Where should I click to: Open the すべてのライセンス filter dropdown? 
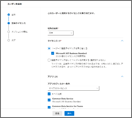pyautogui.click(x=73, y=88)
